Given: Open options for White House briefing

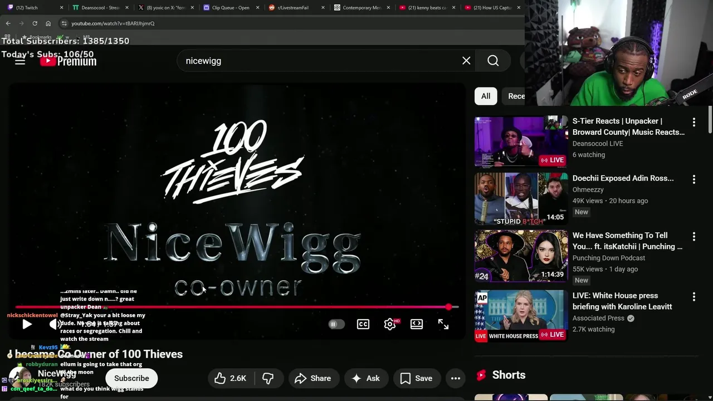Looking at the screenshot, I should pyautogui.click(x=694, y=297).
